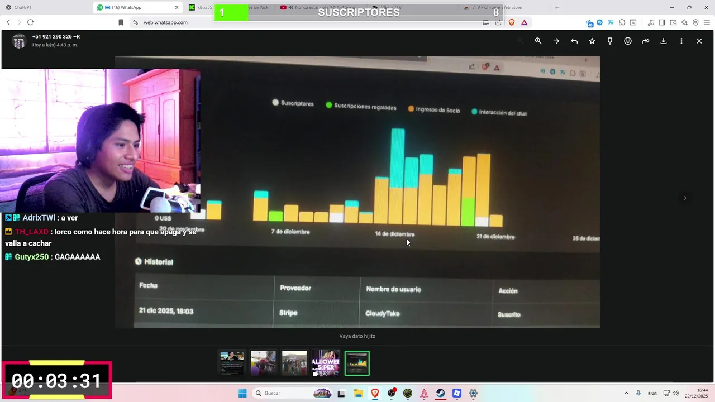The image size is (715, 402).
Task: Open the Brave Shields lion icon
Action: coord(511,22)
